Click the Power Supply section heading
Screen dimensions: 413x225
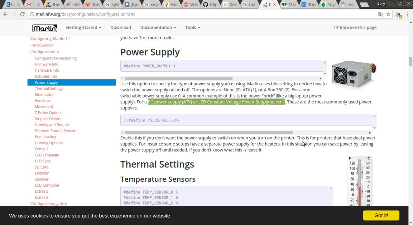point(150,52)
